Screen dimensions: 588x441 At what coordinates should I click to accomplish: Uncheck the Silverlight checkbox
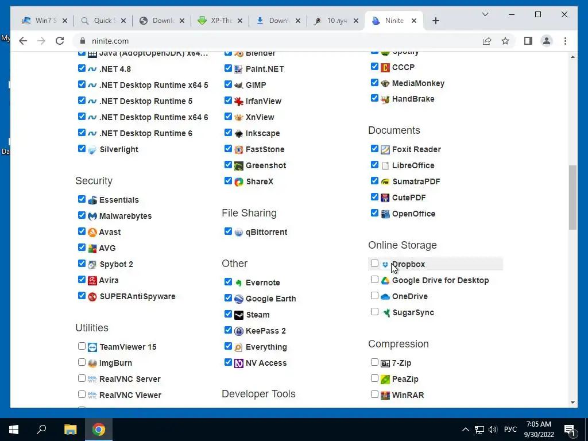(x=82, y=149)
